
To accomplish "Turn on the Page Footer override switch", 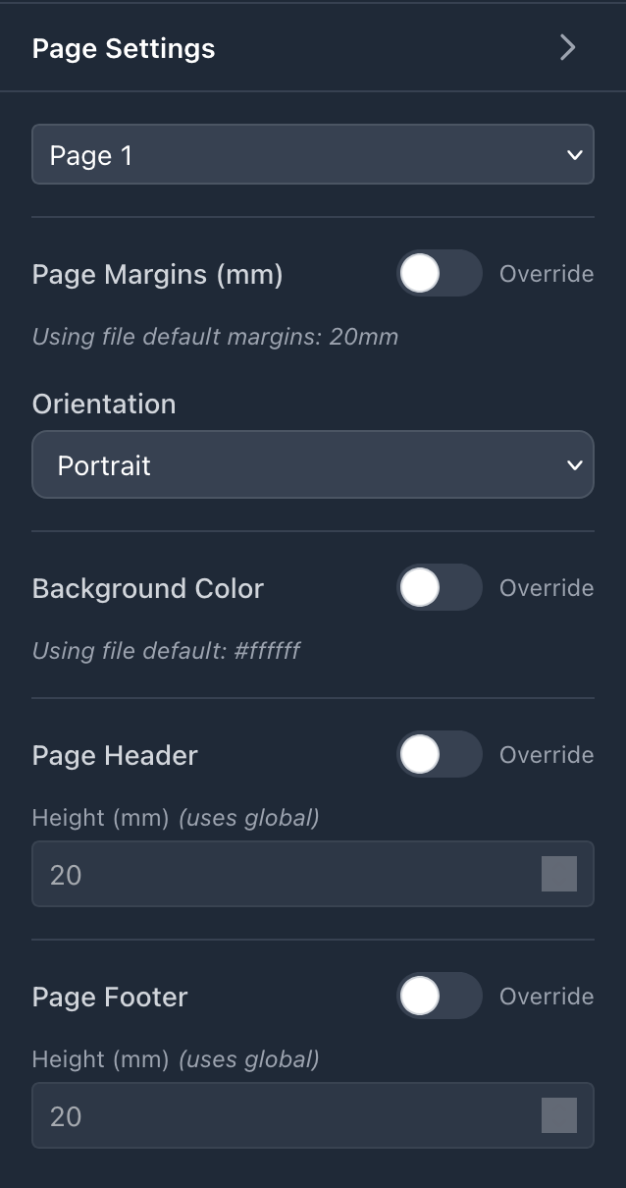I will 439,997.
